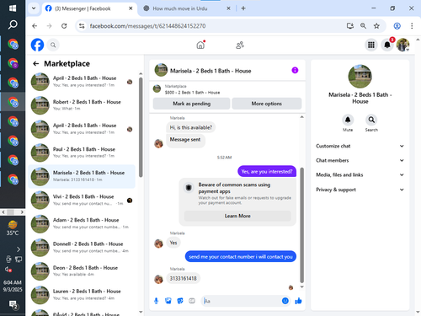Open account profile picture menu

[x=402, y=45]
